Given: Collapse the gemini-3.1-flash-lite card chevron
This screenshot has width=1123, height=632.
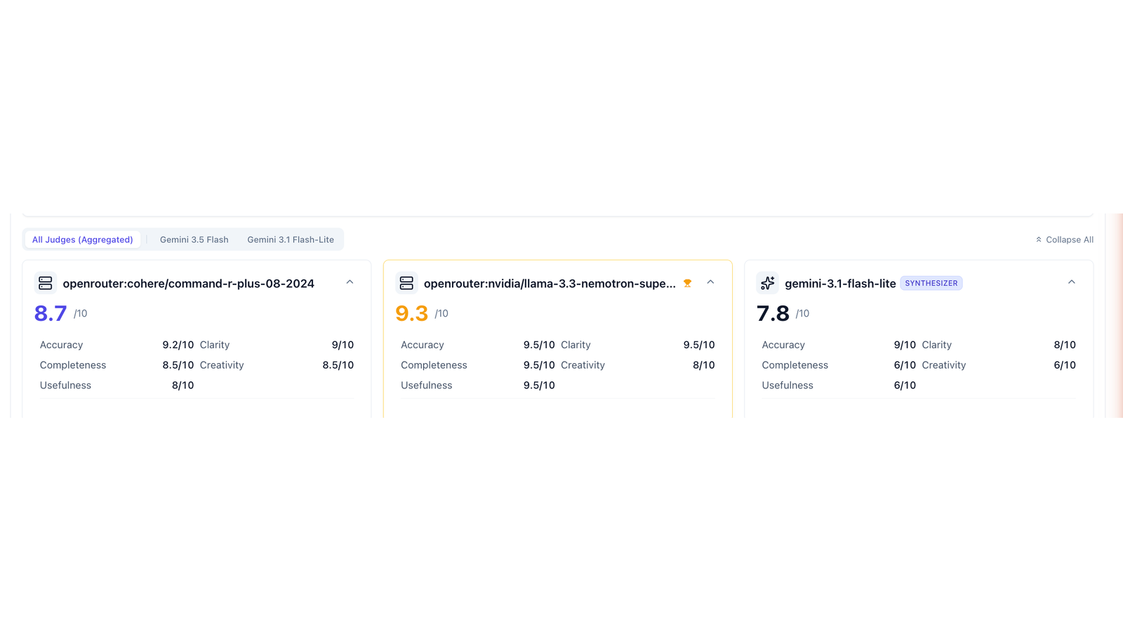Looking at the screenshot, I should (x=1071, y=282).
